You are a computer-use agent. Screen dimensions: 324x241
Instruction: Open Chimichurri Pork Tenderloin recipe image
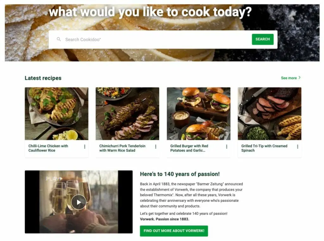(x=127, y=114)
